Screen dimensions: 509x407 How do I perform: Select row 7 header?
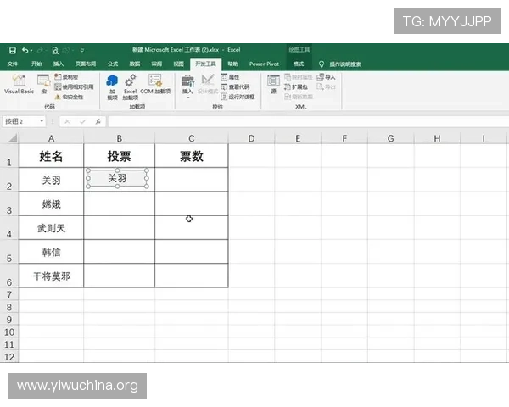point(9,295)
